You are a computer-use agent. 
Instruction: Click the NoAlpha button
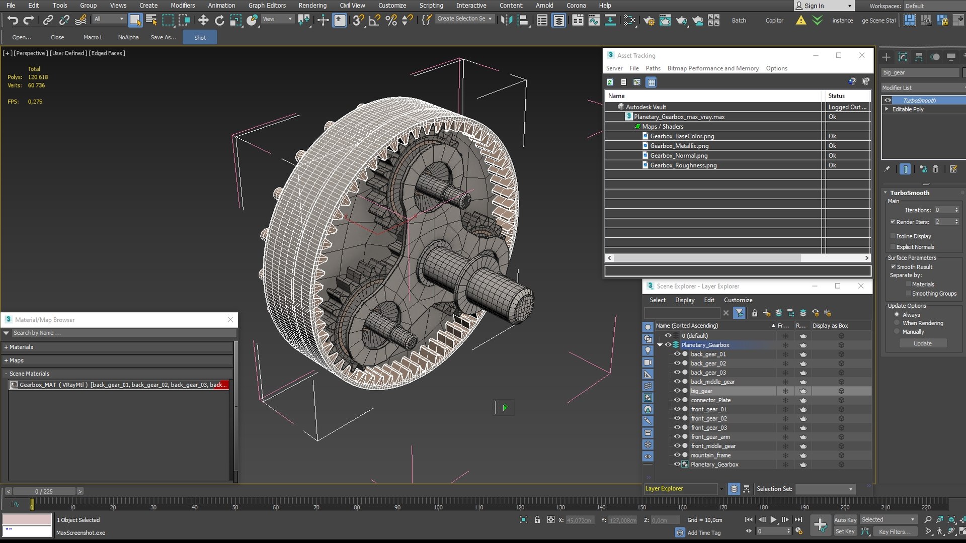(x=128, y=38)
